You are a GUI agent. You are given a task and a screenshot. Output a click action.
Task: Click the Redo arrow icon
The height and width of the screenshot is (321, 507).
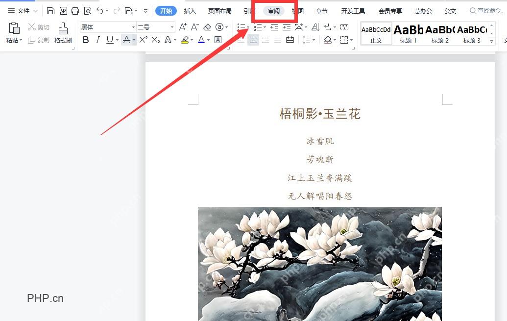(117, 11)
